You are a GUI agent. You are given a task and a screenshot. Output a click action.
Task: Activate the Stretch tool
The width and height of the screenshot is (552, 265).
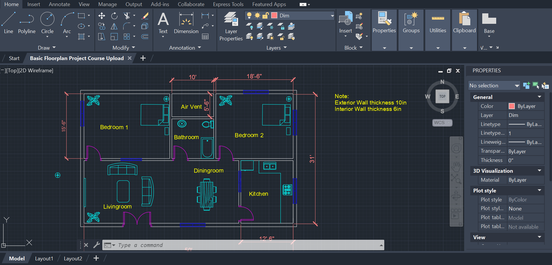pyautogui.click(x=102, y=37)
